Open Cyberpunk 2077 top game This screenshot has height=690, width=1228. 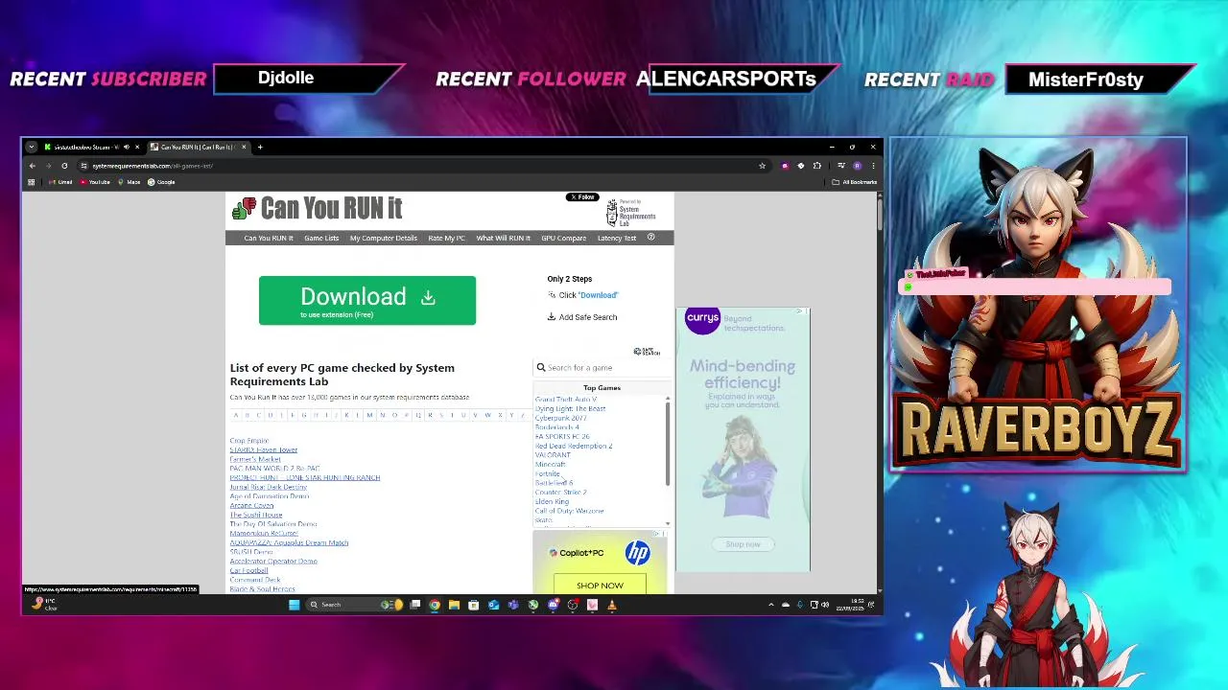click(560, 418)
